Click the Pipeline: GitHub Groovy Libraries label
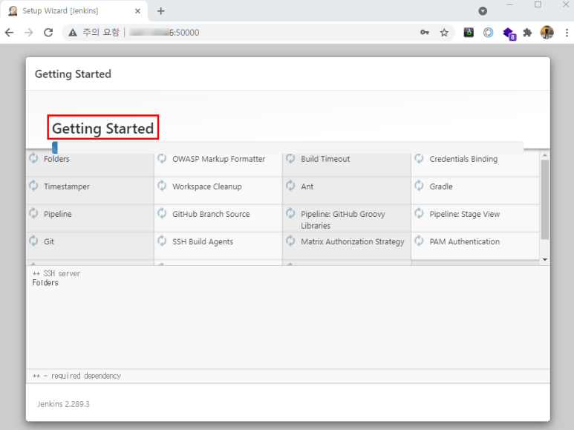The width and height of the screenshot is (574, 430). 342,220
